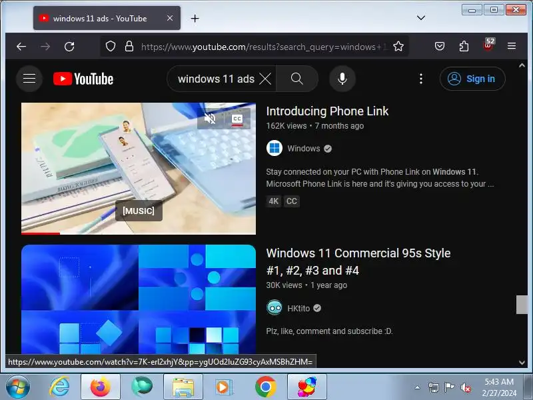Open the Action Center flag icon
This screenshot has width=533, height=400.
[449, 387]
